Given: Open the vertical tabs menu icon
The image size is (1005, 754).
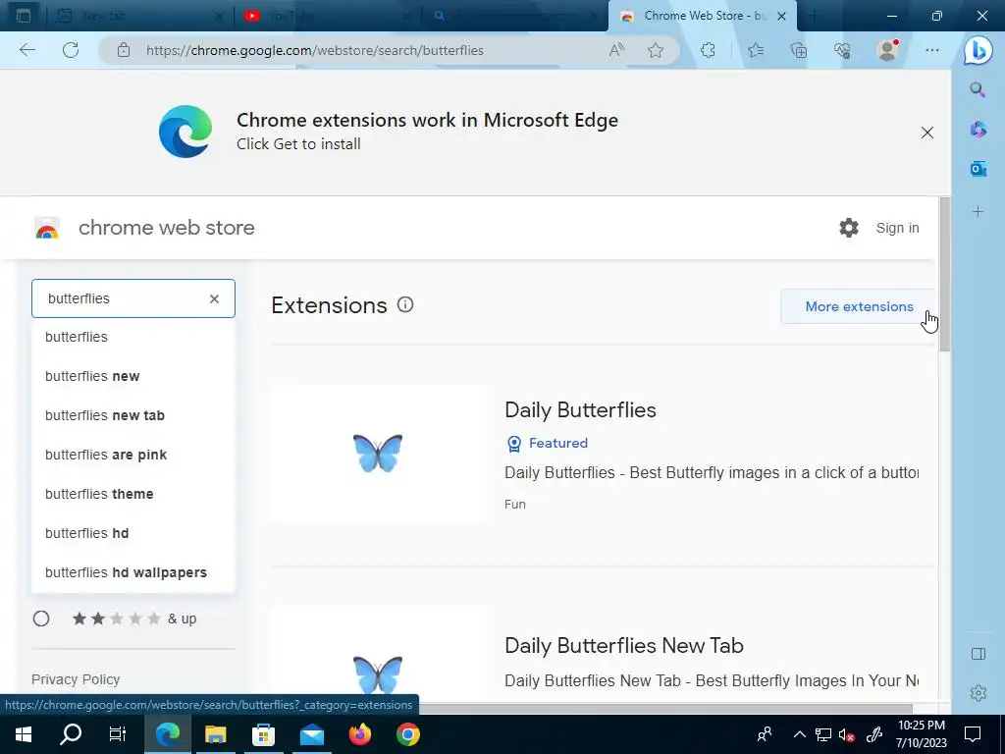Looking at the screenshot, I should (24, 16).
